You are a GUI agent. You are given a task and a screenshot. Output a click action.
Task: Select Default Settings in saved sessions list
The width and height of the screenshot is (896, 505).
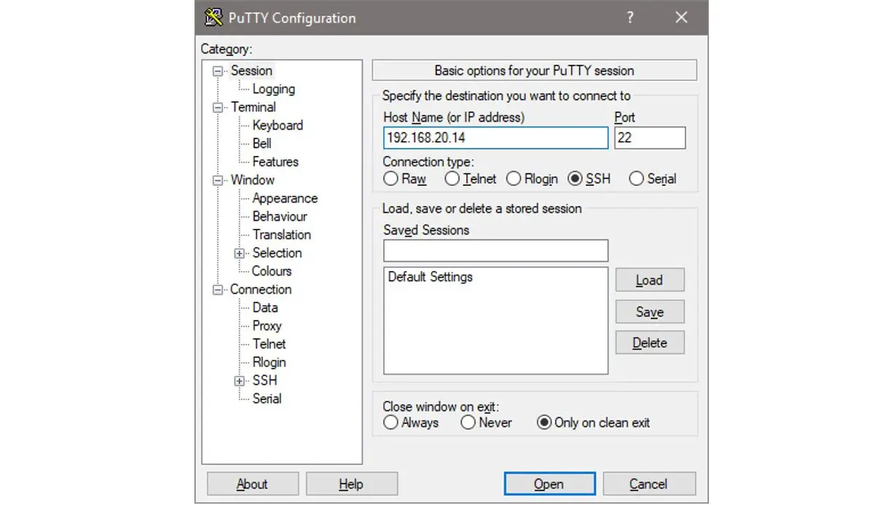click(431, 277)
